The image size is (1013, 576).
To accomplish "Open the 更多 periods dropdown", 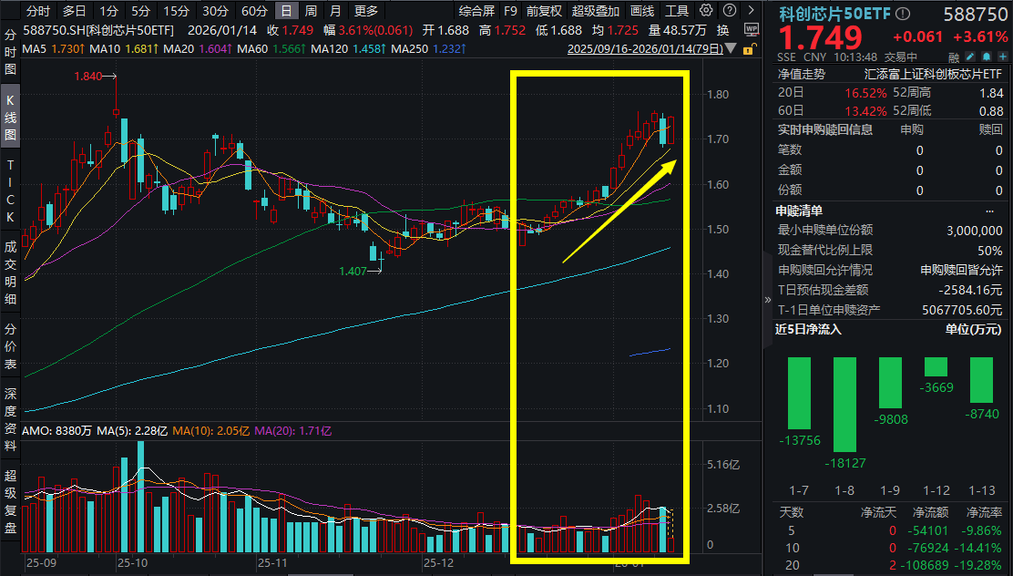I will pos(365,11).
